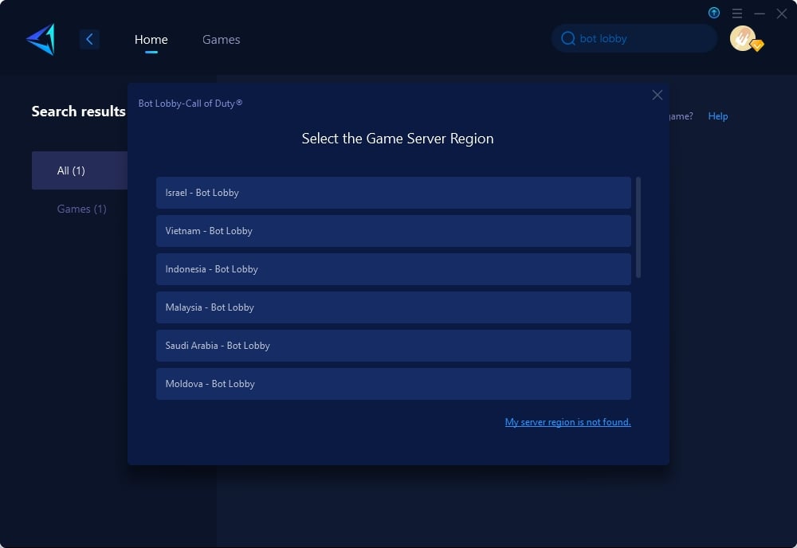Click the Bot Lobby-Call of Duty title text

tap(190, 103)
